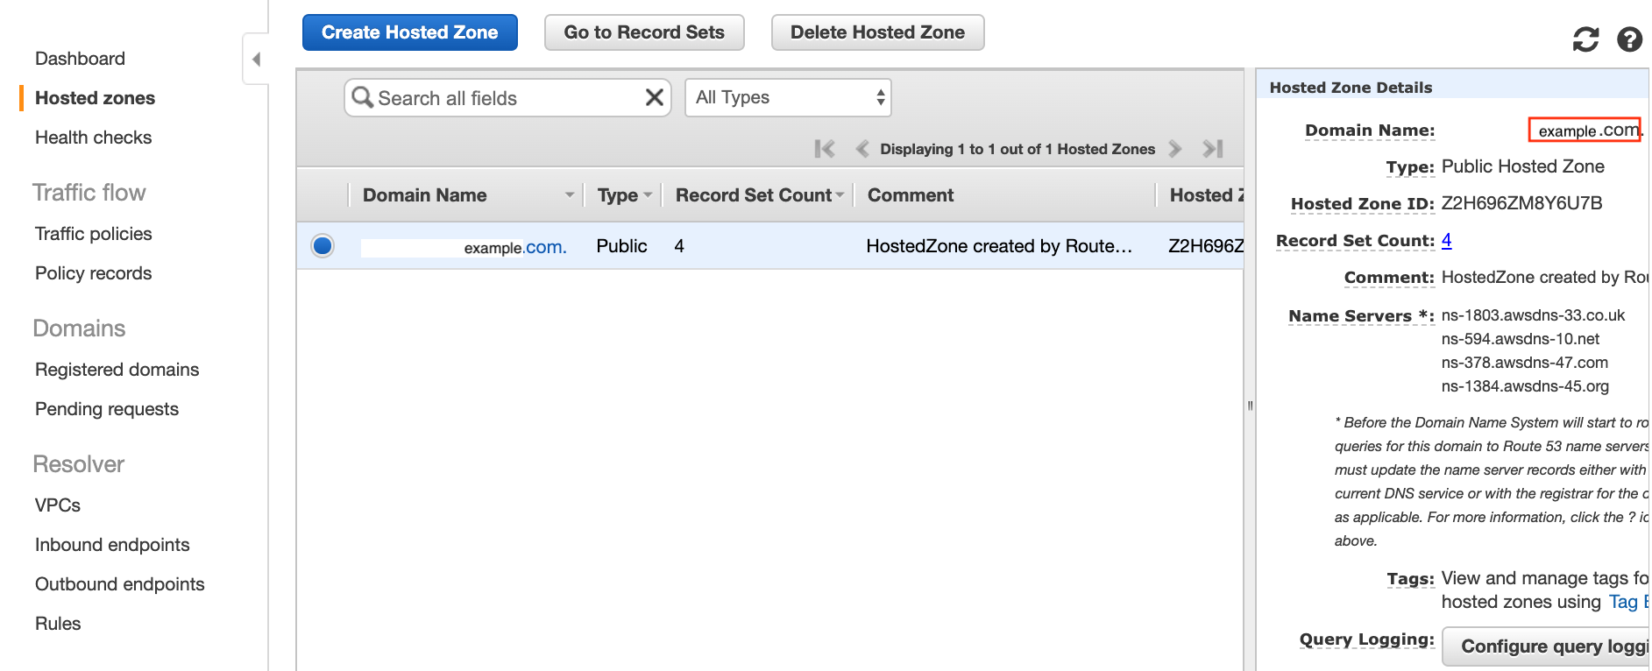Go to first page of hosted zones
Screen dimensions: 1652x671
click(825, 149)
